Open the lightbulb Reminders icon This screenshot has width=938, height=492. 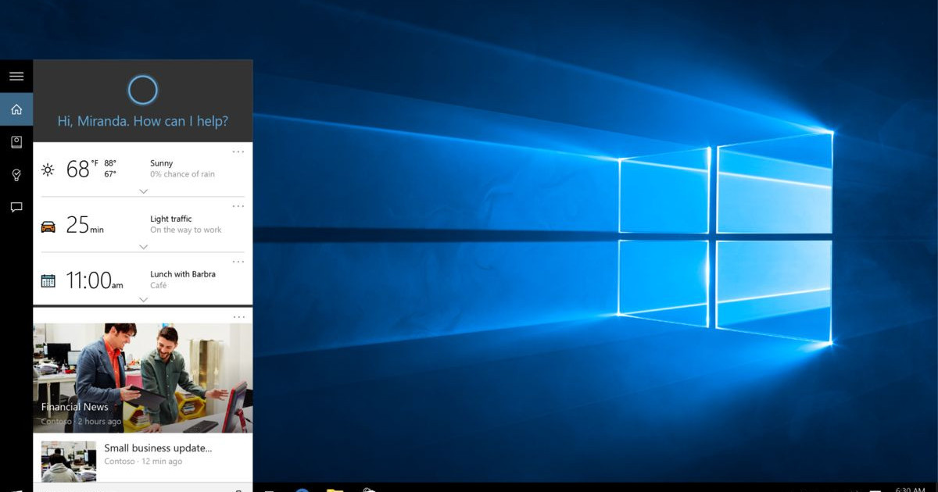click(x=16, y=175)
